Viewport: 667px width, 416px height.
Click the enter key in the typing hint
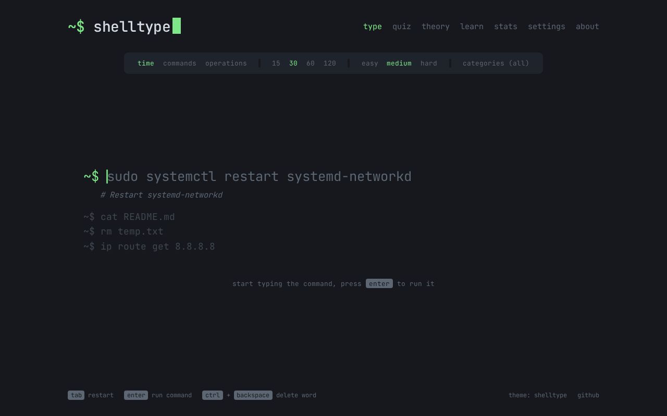pyautogui.click(x=379, y=284)
